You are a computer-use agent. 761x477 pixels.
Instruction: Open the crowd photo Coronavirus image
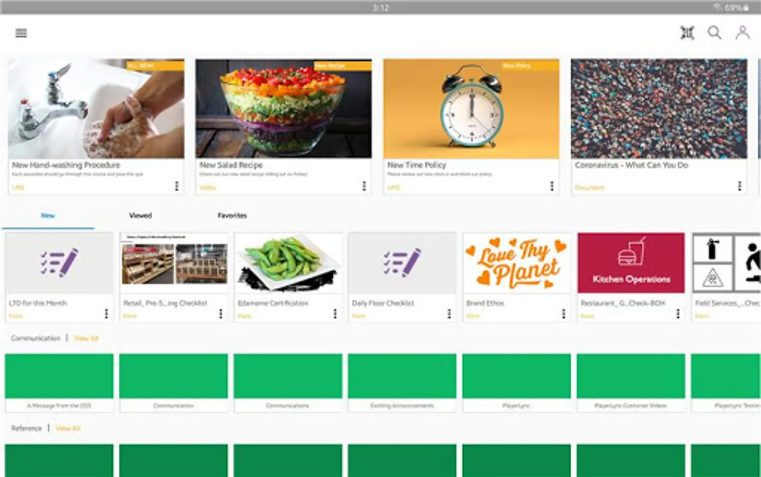coord(659,109)
